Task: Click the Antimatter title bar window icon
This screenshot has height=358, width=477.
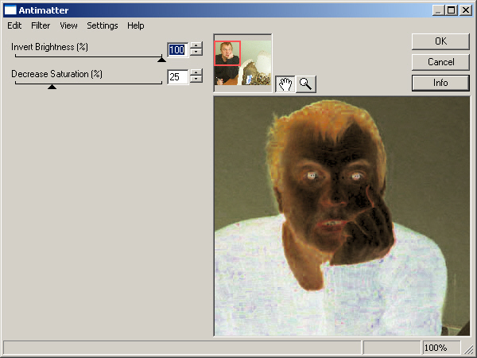Action: point(10,10)
